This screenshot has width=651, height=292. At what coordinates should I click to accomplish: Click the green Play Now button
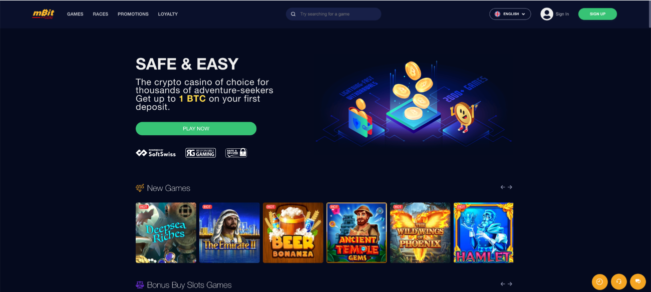pos(196,129)
